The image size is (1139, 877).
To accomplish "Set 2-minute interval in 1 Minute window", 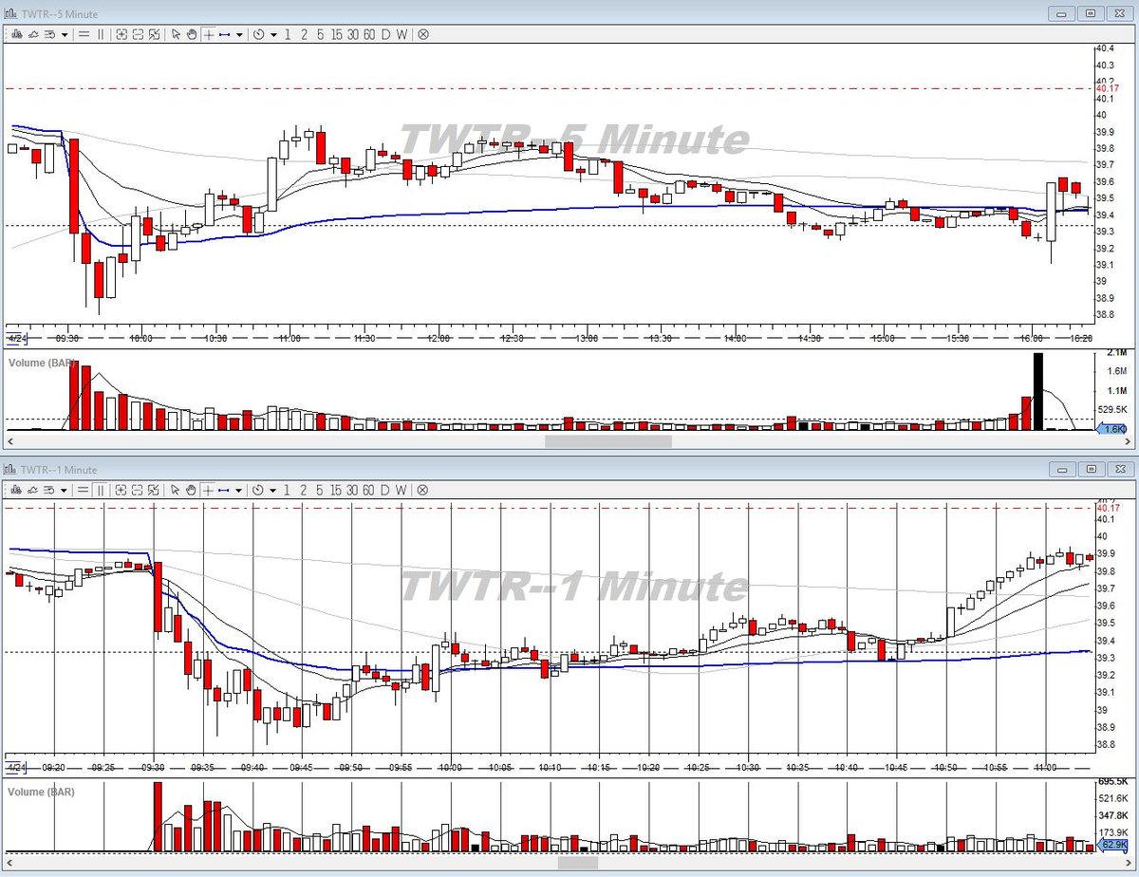I will [x=304, y=490].
